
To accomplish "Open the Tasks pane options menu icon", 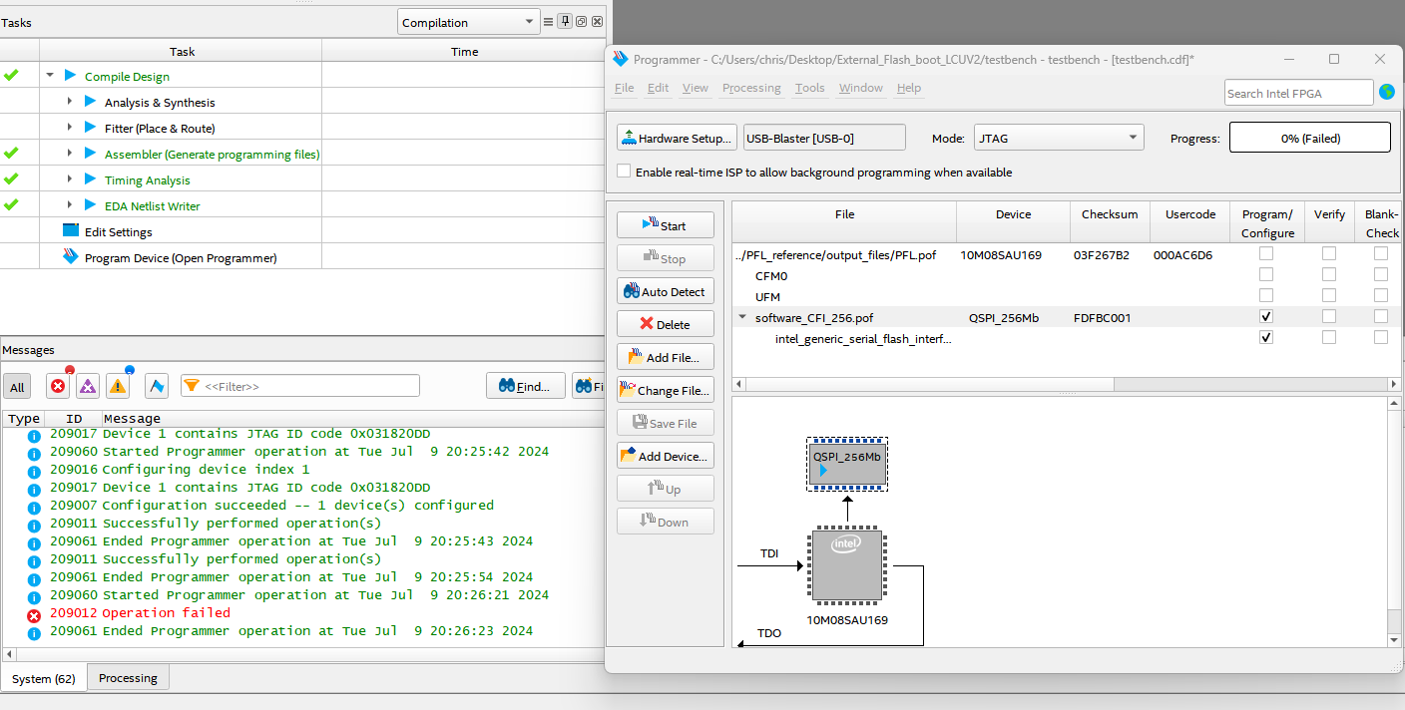I will (x=548, y=22).
